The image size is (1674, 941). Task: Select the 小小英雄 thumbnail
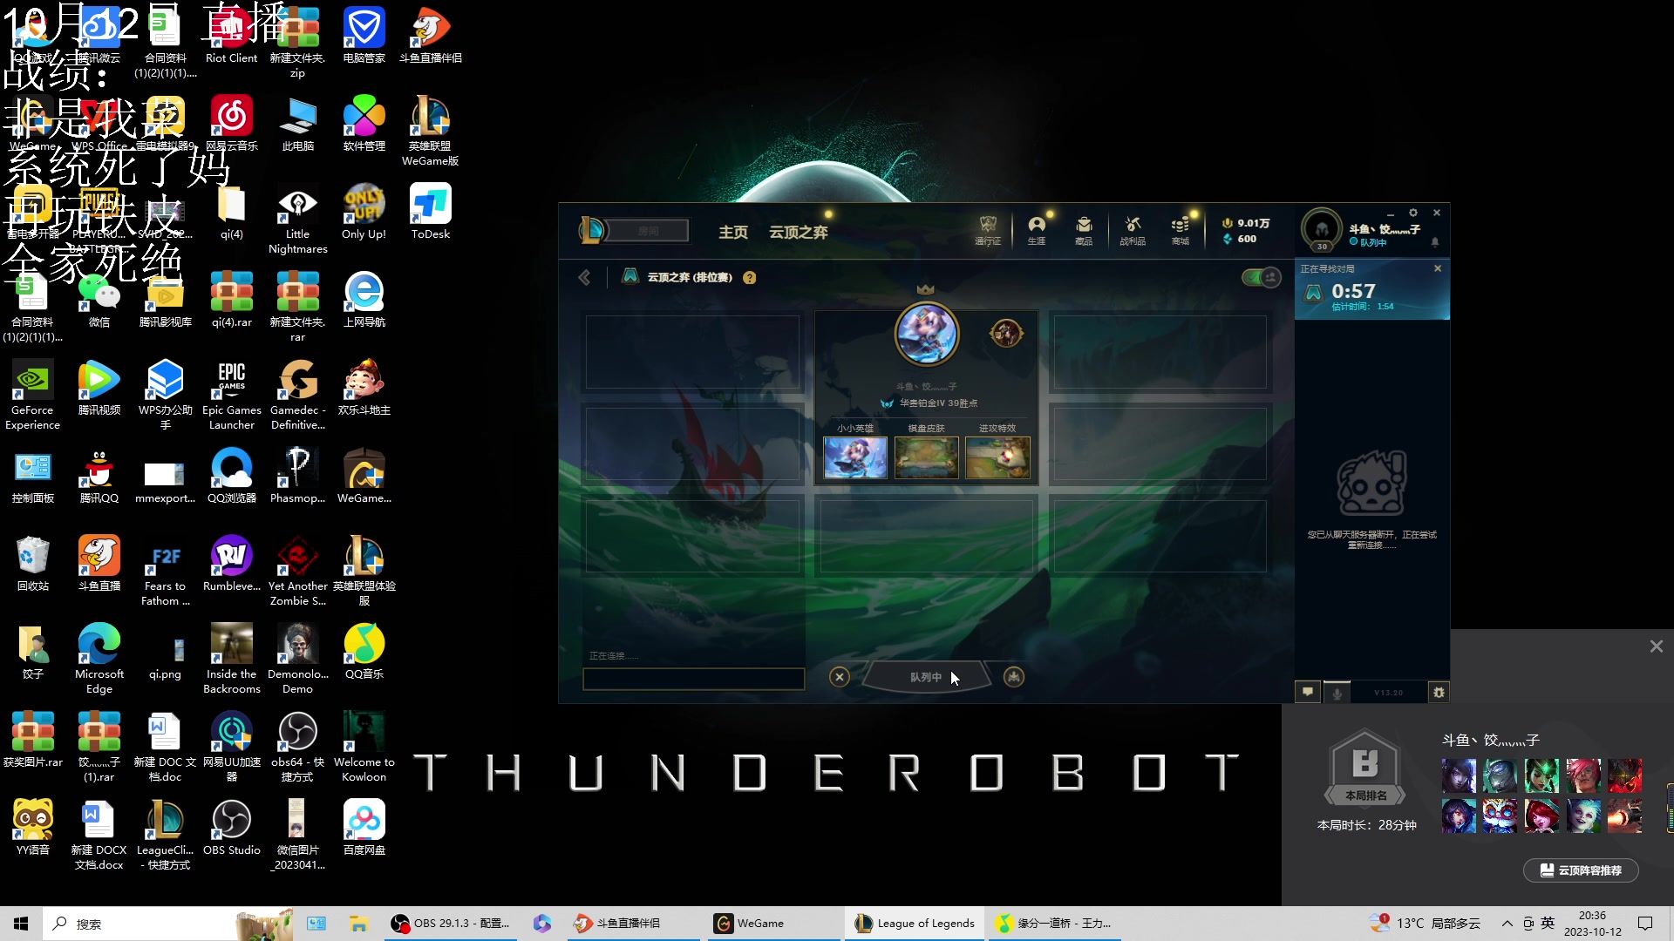(855, 457)
